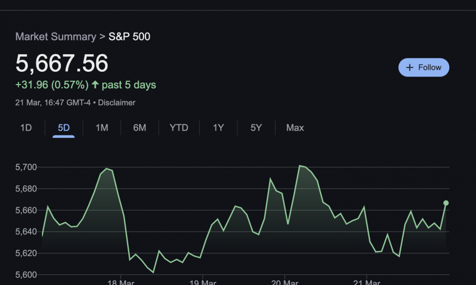Click the 5,680 y-axis label
The width and height of the screenshot is (476, 285).
(x=26, y=189)
